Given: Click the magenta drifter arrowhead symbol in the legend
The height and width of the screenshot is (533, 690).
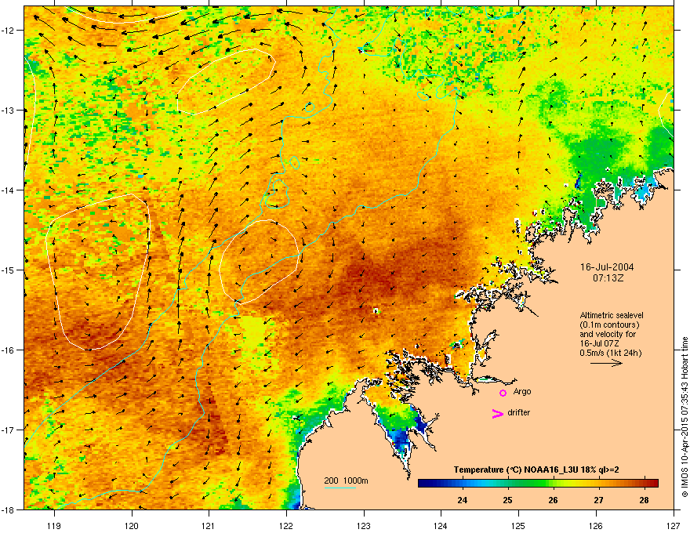Looking at the screenshot, I should [498, 414].
